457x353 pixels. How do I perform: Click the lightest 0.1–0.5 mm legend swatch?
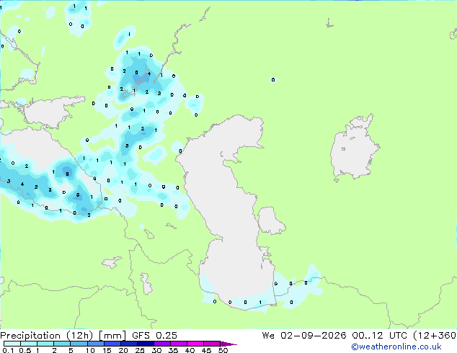pyautogui.click(x=12, y=344)
